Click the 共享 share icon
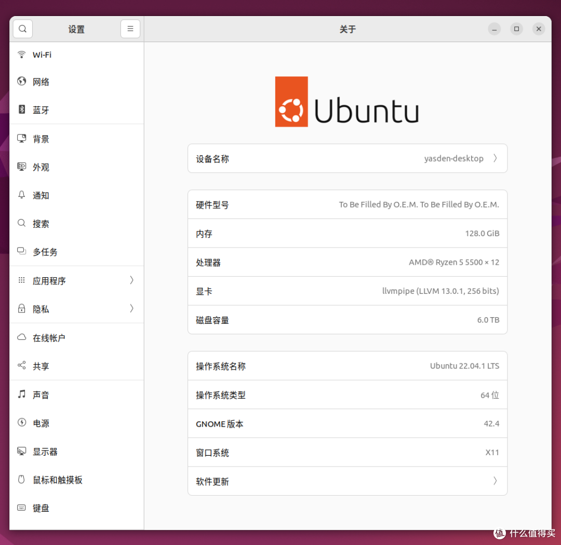 click(22, 365)
